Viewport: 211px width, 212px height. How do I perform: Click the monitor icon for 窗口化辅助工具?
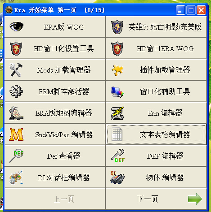(117, 92)
